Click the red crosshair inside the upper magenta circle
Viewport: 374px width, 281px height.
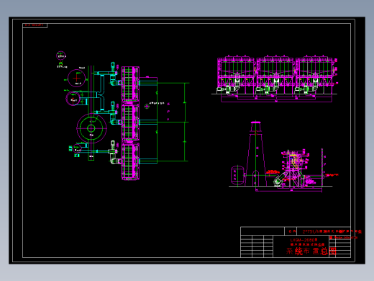77,78
